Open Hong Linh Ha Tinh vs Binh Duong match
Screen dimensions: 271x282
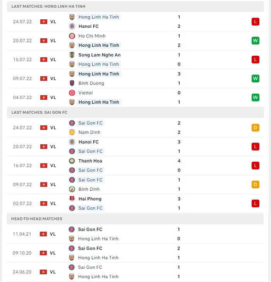pyautogui.click(x=135, y=79)
